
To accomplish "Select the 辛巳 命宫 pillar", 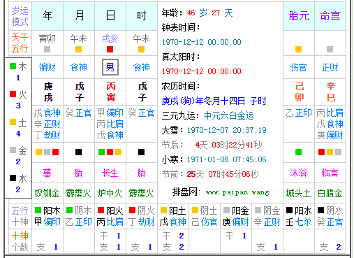I will pos(331,92).
